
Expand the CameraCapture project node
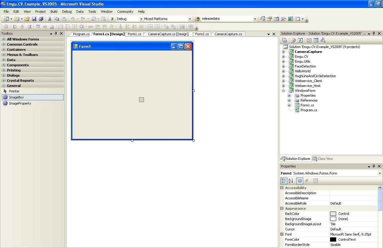click(x=283, y=52)
